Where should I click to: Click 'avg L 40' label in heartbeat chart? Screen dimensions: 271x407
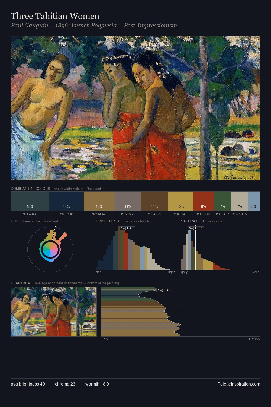[164, 290]
